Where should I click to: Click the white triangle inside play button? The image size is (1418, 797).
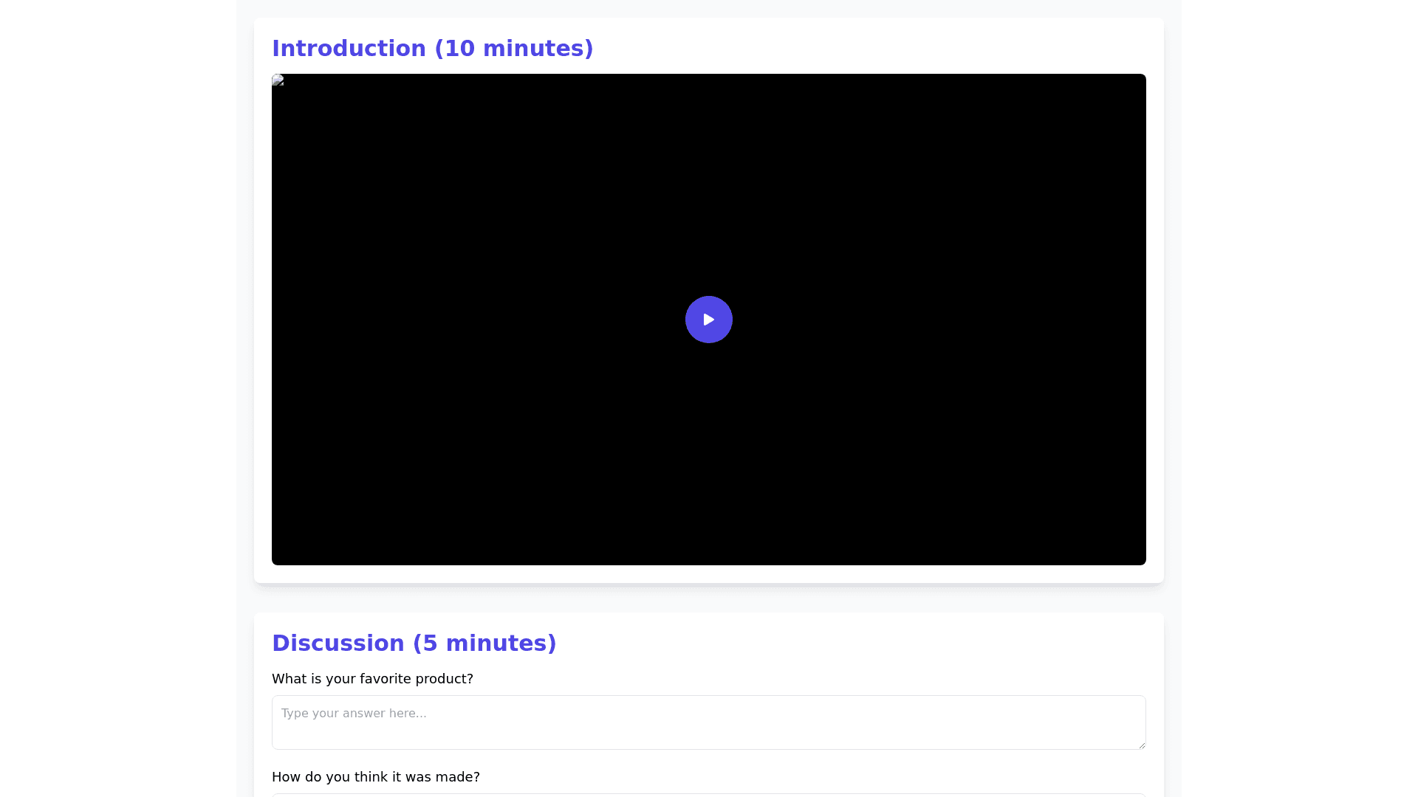709,320
